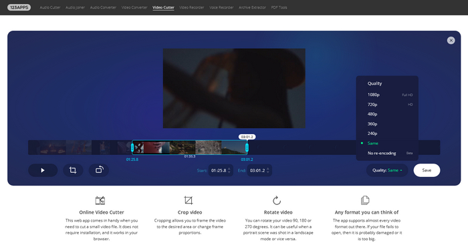Image resolution: width=468 pixels, height=245 pixels.
Task: Open the crop video tool
Action: 73,170
